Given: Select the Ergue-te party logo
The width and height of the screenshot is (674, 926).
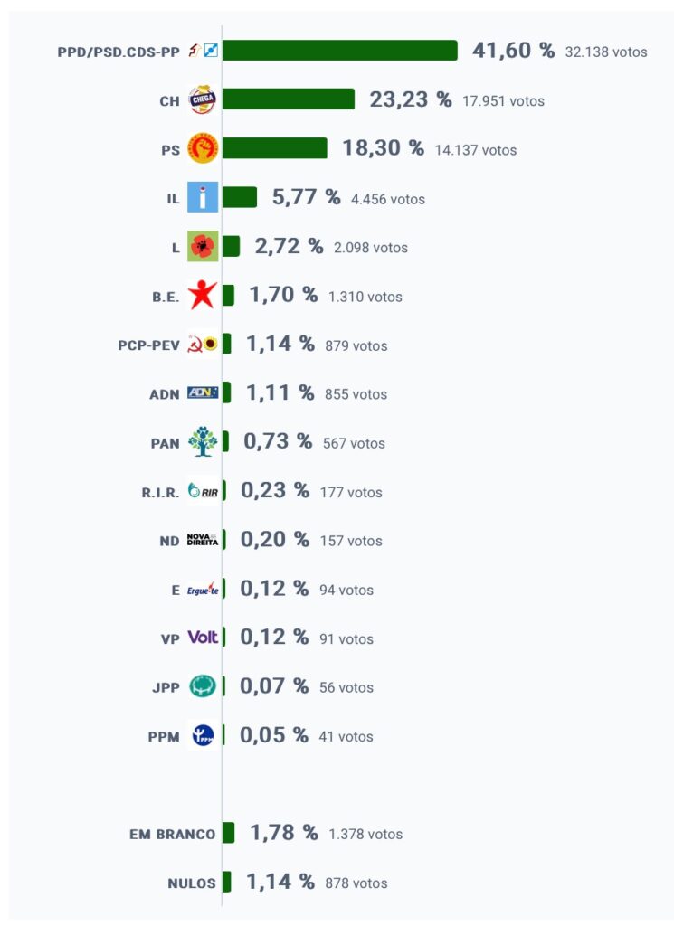Looking at the screenshot, I should click(203, 589).
